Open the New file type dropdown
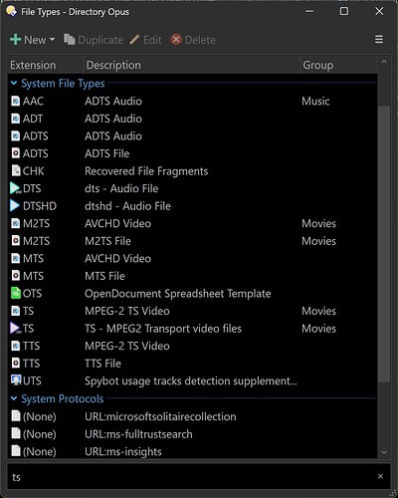Viewport: 398px width, 498px height. pos(52,40)
